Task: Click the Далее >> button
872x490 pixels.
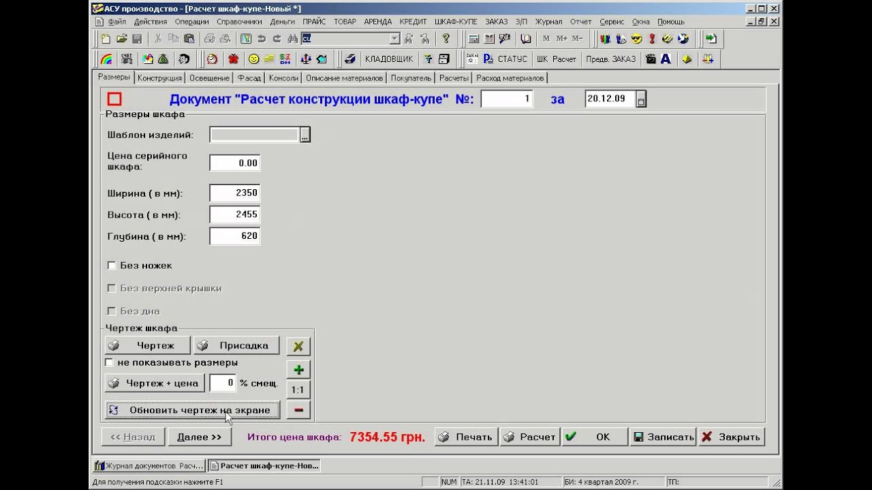Action: (199, 437)
